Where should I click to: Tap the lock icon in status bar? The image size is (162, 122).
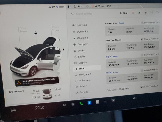click(68, 7)
